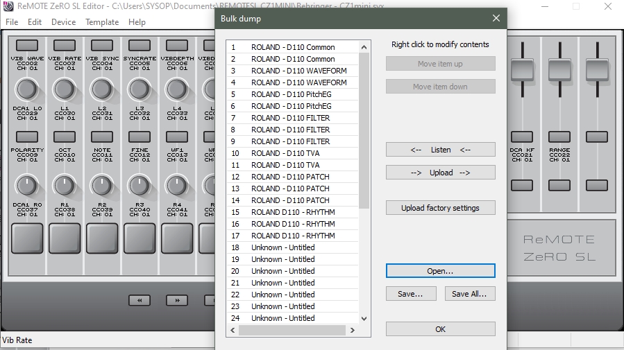Click the VIB RATE knob CC003
This screenshot has width=624, height=350.
[x=65, y=89]
